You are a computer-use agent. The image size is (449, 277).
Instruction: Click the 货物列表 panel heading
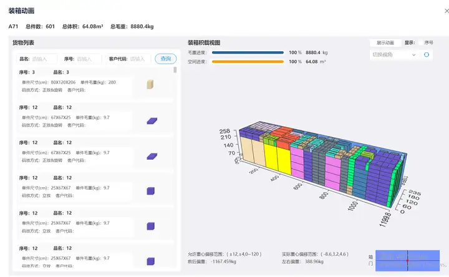pos(23,42)
